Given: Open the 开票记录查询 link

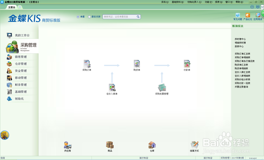Looking at the screenshot, I should coord(241,87).
